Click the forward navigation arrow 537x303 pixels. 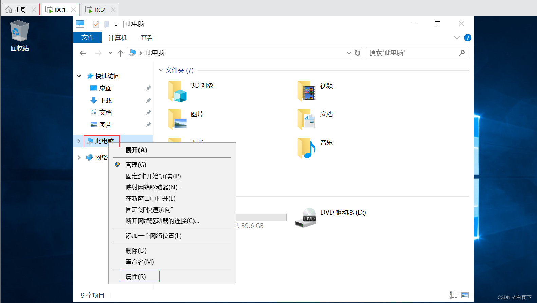point(98,53)
